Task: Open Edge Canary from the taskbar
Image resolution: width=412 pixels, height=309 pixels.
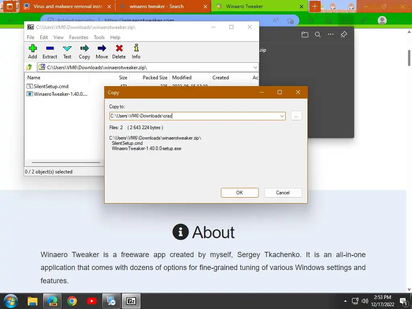Action: 52,301
